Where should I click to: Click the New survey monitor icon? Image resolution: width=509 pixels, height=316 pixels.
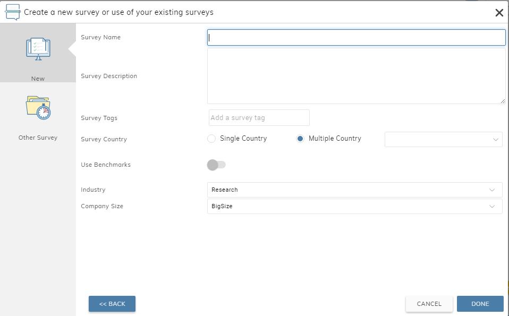[x=38, y=49]
